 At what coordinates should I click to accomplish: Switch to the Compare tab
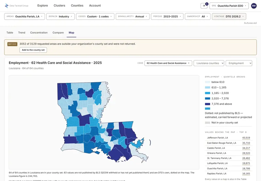click(58, 33)
